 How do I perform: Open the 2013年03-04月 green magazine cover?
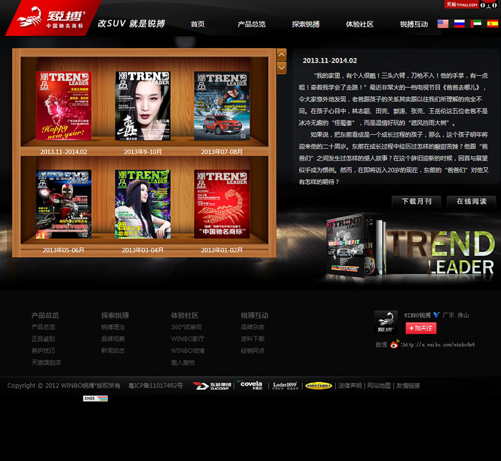[x=143, y=204]
